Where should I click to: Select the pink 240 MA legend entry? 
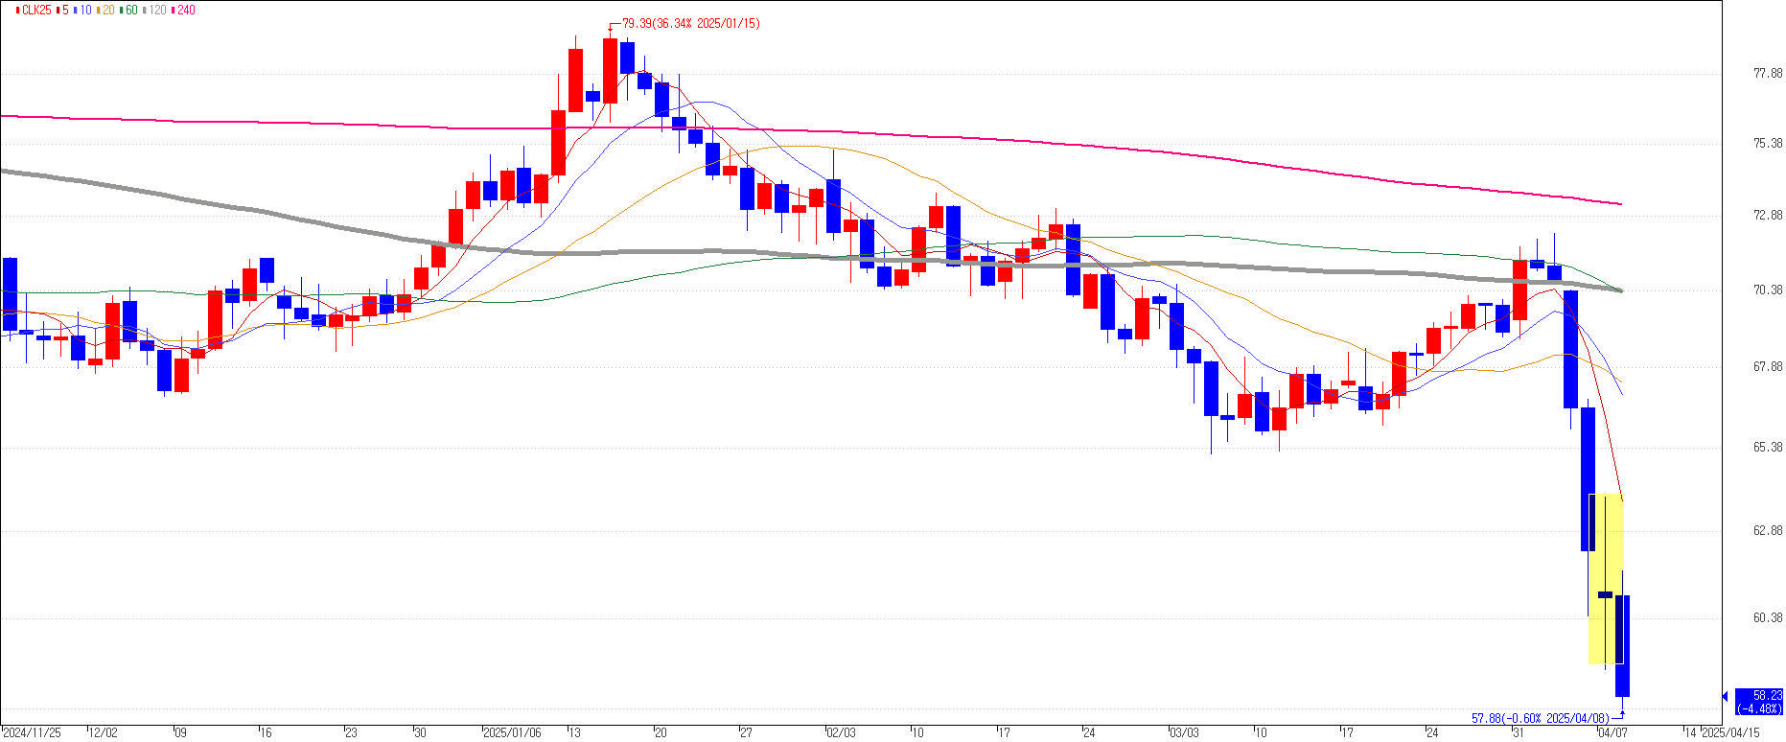pos(185,10)
